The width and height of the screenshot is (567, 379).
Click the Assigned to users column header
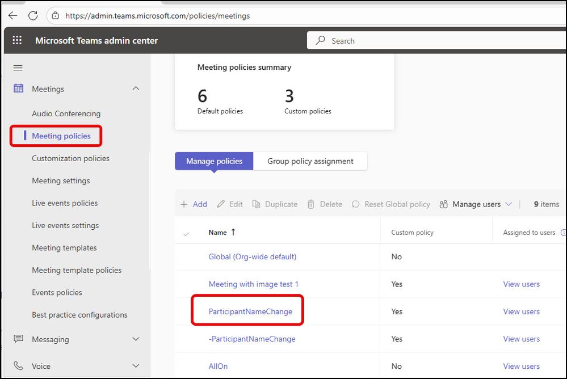[x=529, y=233]
